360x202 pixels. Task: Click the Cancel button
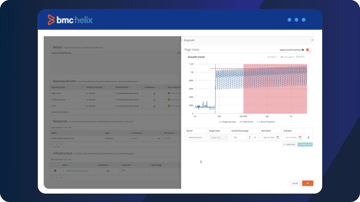coord(295,183)
